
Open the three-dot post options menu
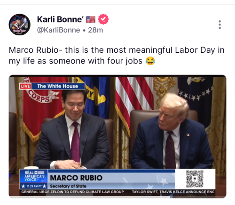[219, 25]
